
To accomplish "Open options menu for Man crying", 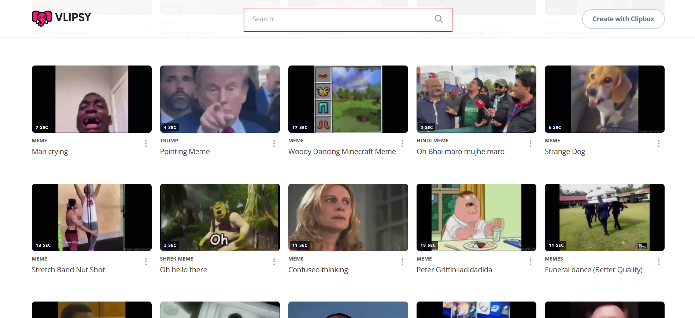I will tap(146, 143).
